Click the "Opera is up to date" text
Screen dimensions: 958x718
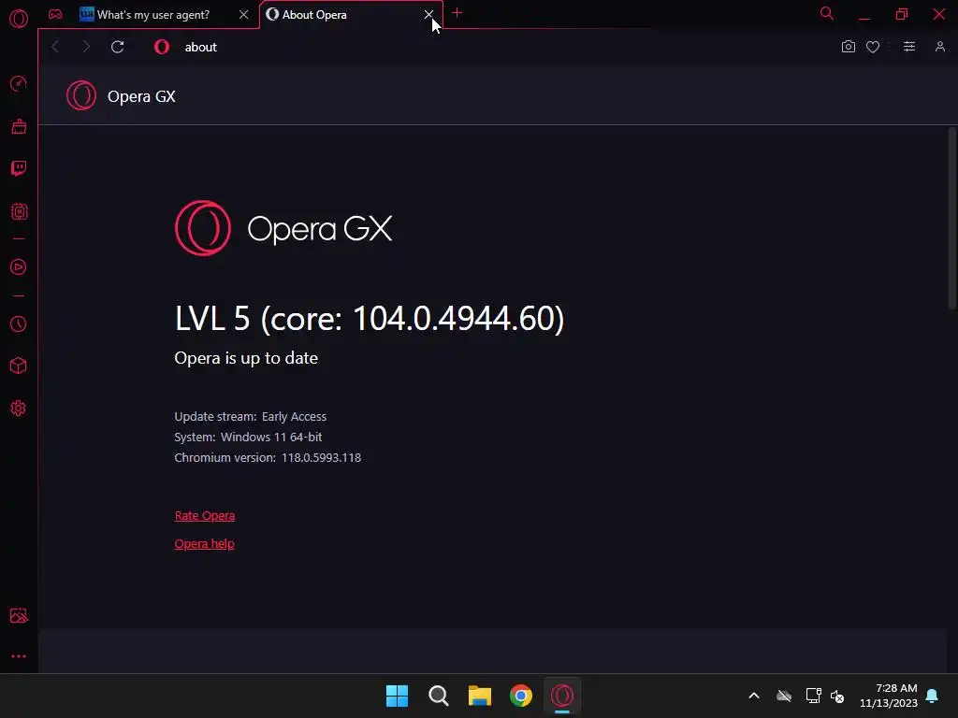[246, 358]
